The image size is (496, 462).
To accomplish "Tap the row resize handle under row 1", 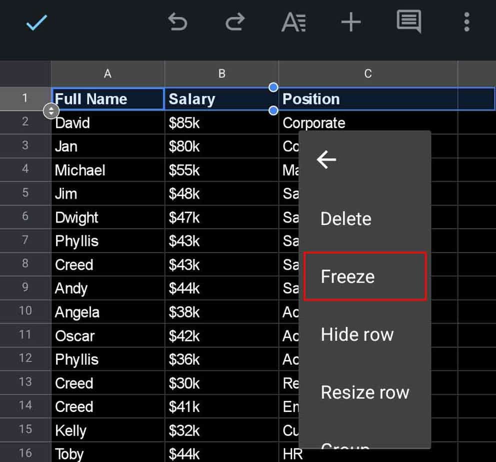I will [51, 111].
